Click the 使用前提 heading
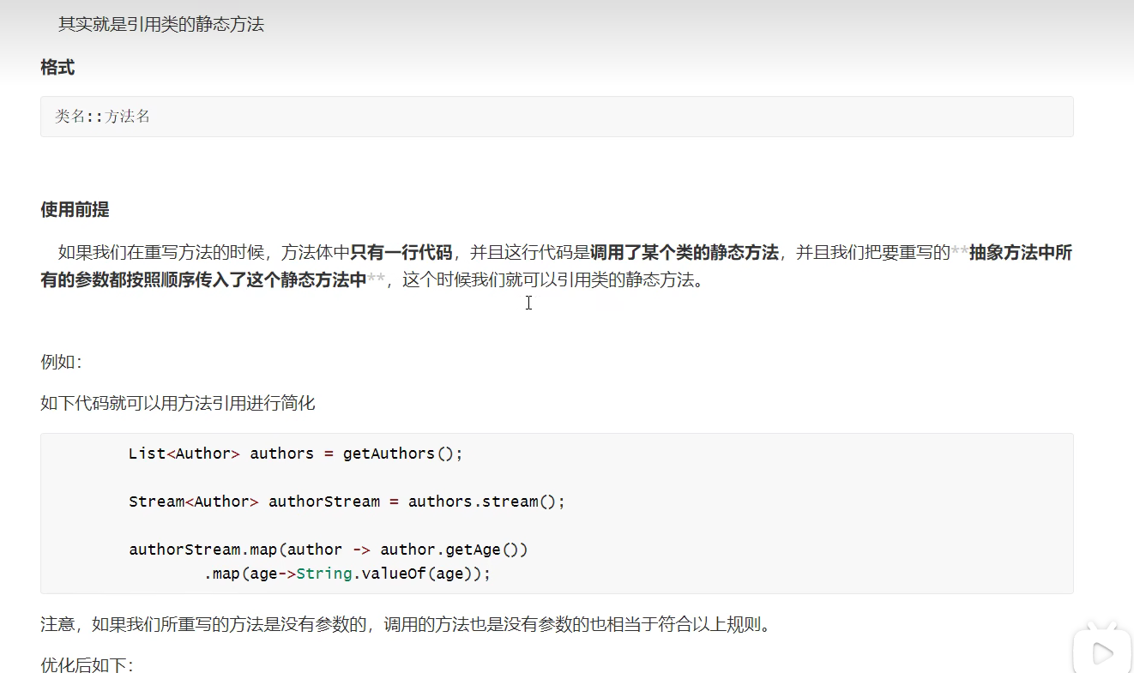This screenshot has width=1134, height=673. [x=75, y=210]
